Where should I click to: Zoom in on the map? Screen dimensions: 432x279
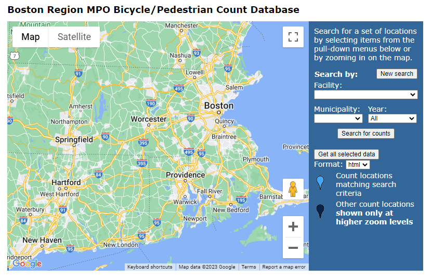click(x=293, y=227)
